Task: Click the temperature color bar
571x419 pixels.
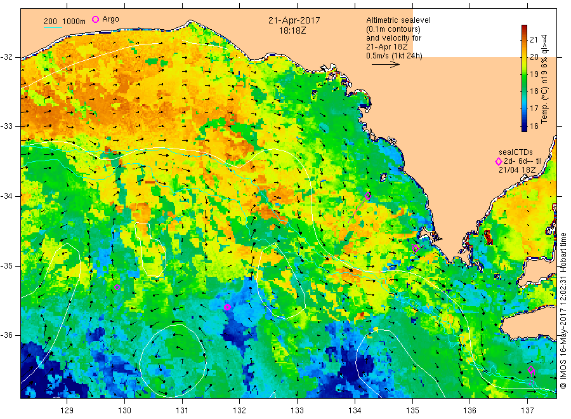Action: (x=524, y=78)
